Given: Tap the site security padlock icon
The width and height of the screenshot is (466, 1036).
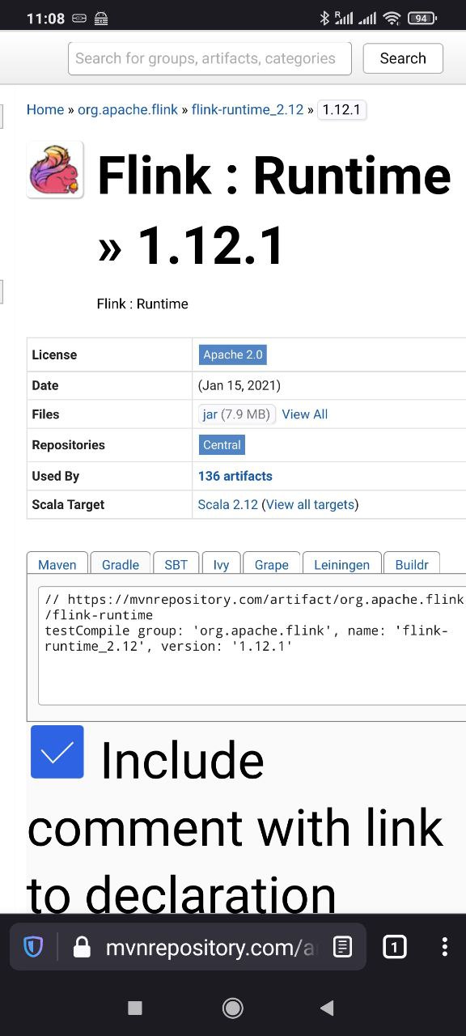Looking at the screenshot, I should 82,947.
